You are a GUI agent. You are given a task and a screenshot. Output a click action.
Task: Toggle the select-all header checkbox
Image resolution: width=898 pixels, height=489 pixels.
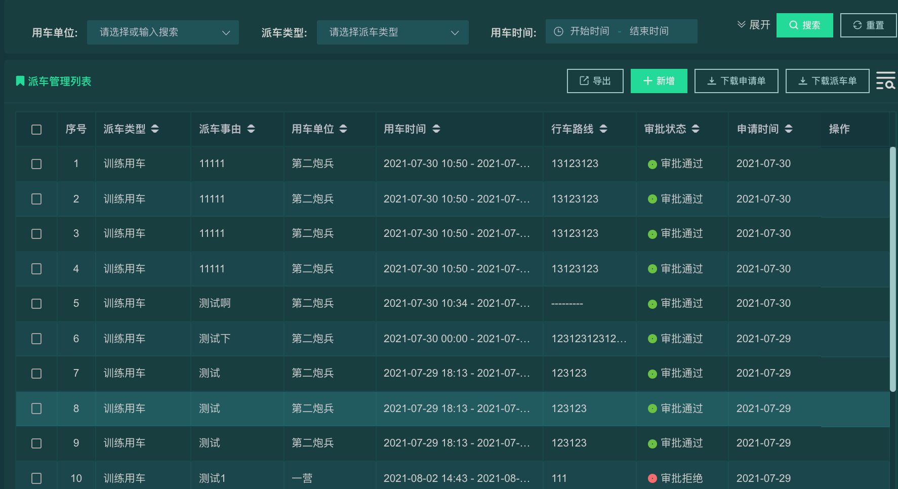coord(36,130)
